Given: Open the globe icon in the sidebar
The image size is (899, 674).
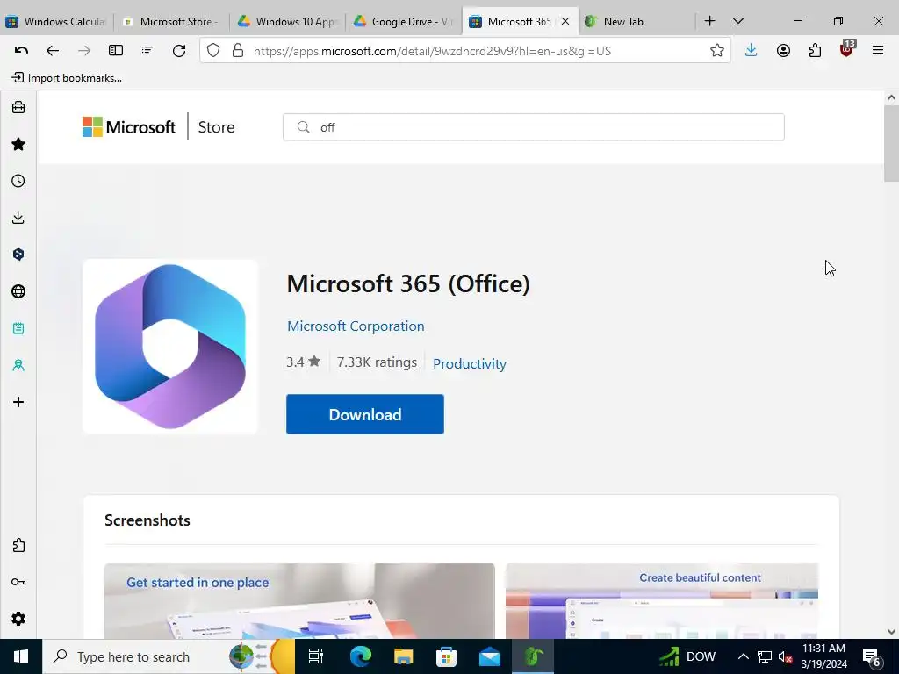Looking at the screenshot, I should tap(18, 291).
